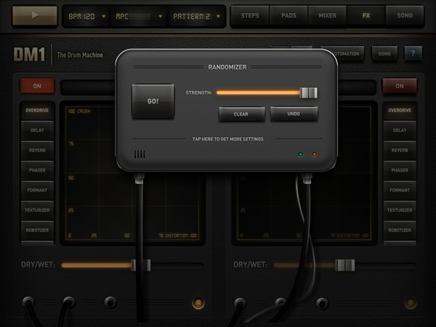Screen dimensions: 436x327
Task: Click the empty third jack on right unit
Action: pos(322,303)
